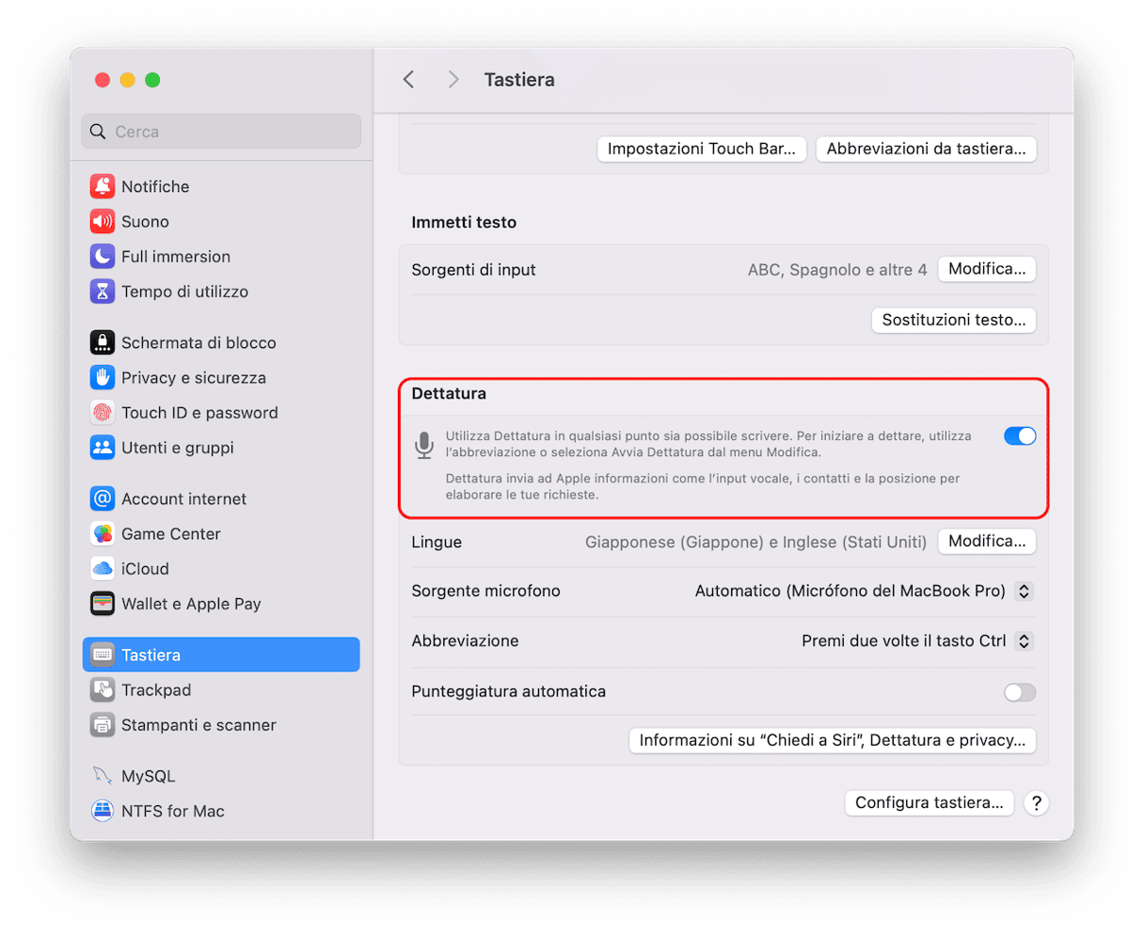Click the Cerca search field
Viewport: 1144px width, 933px height.
(x=222, y=132)
